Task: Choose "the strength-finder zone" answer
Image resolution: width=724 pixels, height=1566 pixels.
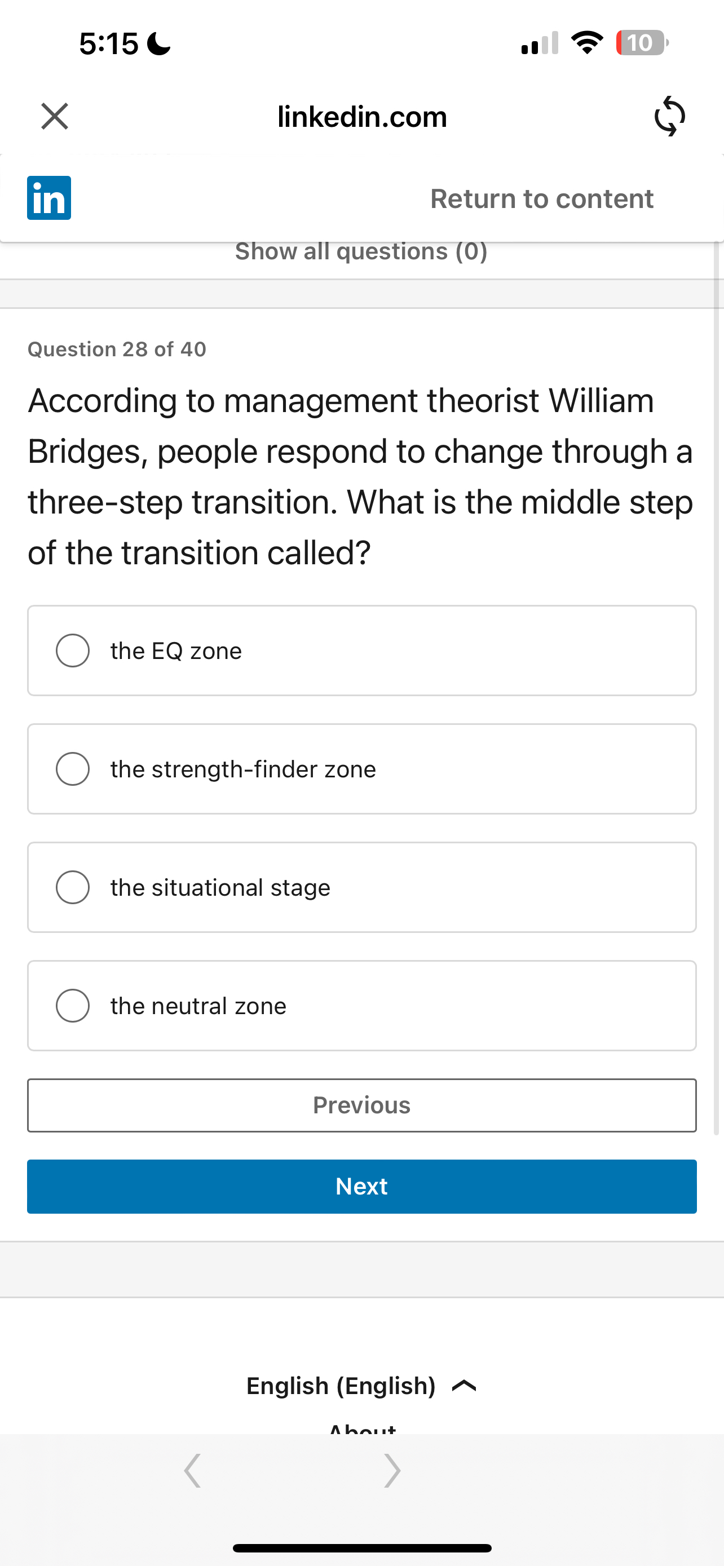Action: (x=73, y=769)
